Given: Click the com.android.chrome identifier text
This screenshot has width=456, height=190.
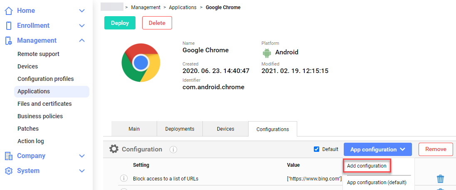Looking at the screenshot, I should coord(213,87).
